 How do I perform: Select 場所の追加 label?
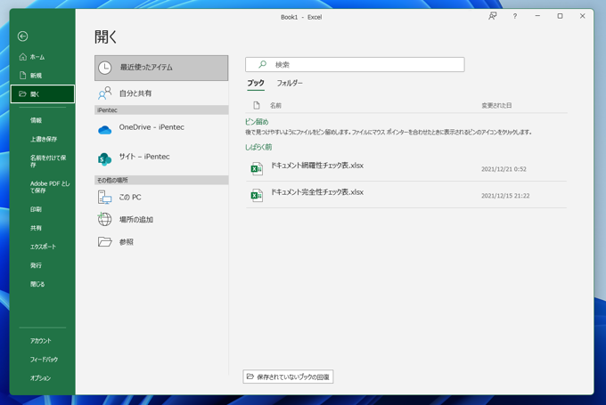pyautogui.click(x=136, y=220)
